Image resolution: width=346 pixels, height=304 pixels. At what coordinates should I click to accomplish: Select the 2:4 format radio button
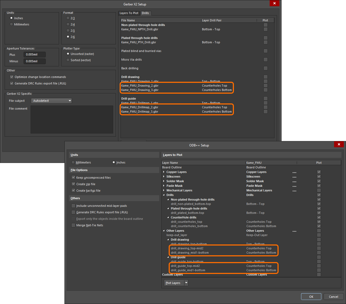point(68,24)
